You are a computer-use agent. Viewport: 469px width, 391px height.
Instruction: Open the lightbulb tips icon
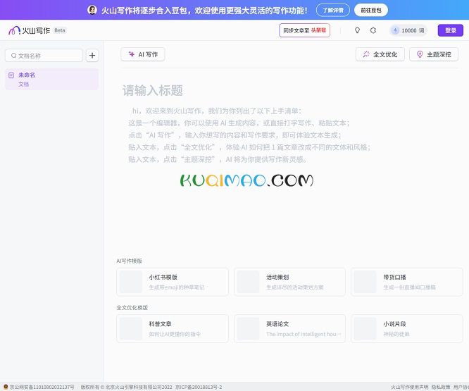click(357, 30)
